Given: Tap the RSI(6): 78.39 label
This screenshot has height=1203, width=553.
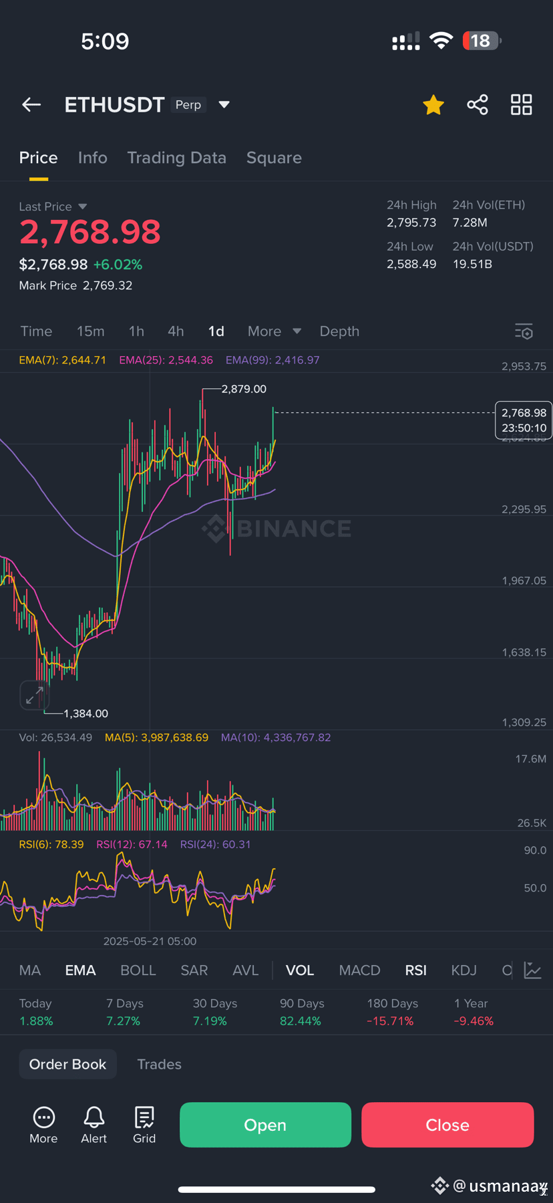Looking at the screenshot, I should click(x=51, y=845).
